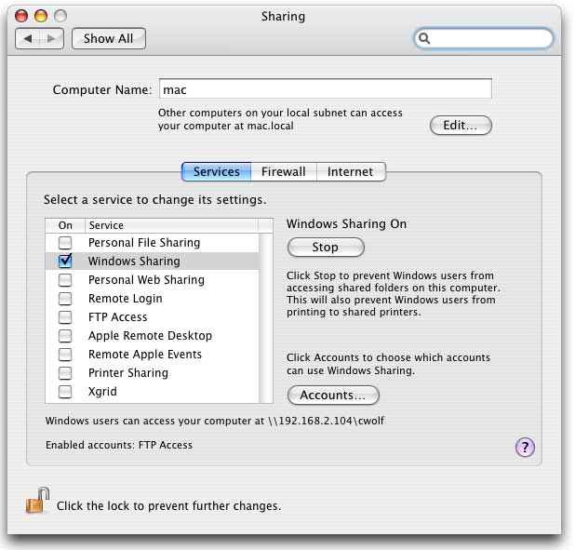
Task: Uncheck the Windows Sharing checkbox
Action: pos(65,262)
